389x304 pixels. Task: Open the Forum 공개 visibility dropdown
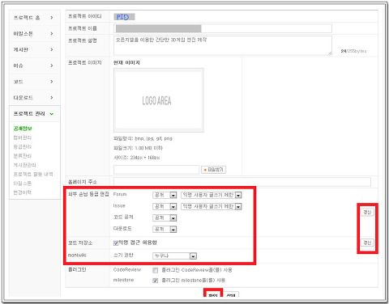tap(165, 195)
